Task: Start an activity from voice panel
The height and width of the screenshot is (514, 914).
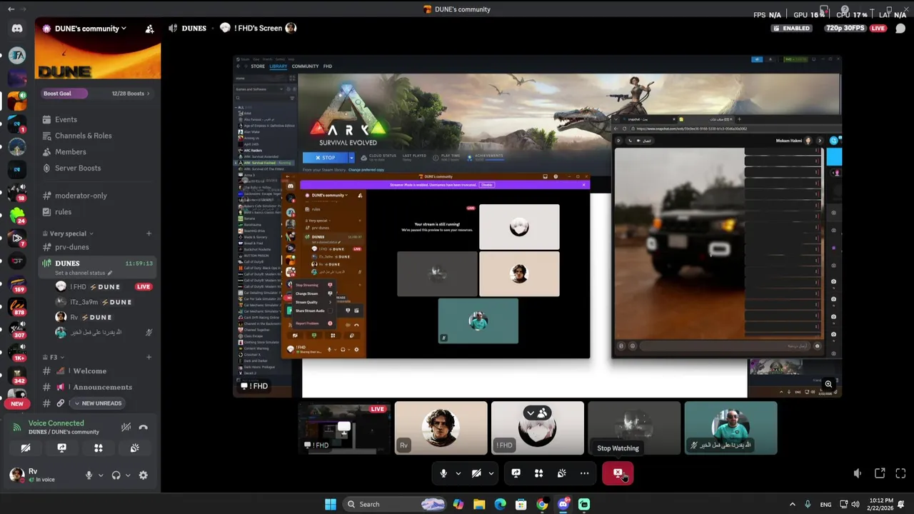Action: point(99,448)
